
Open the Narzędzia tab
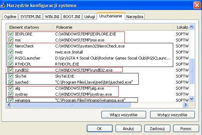coord(135,17)
